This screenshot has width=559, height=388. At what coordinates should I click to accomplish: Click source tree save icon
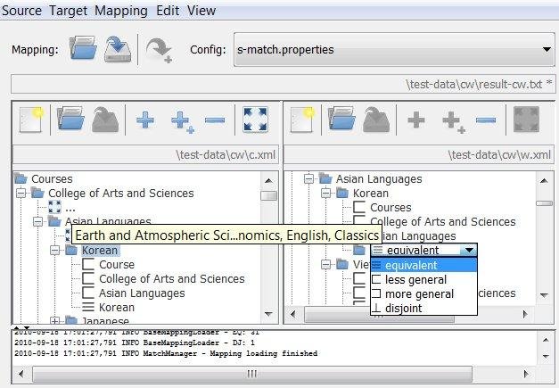[105, 120]
